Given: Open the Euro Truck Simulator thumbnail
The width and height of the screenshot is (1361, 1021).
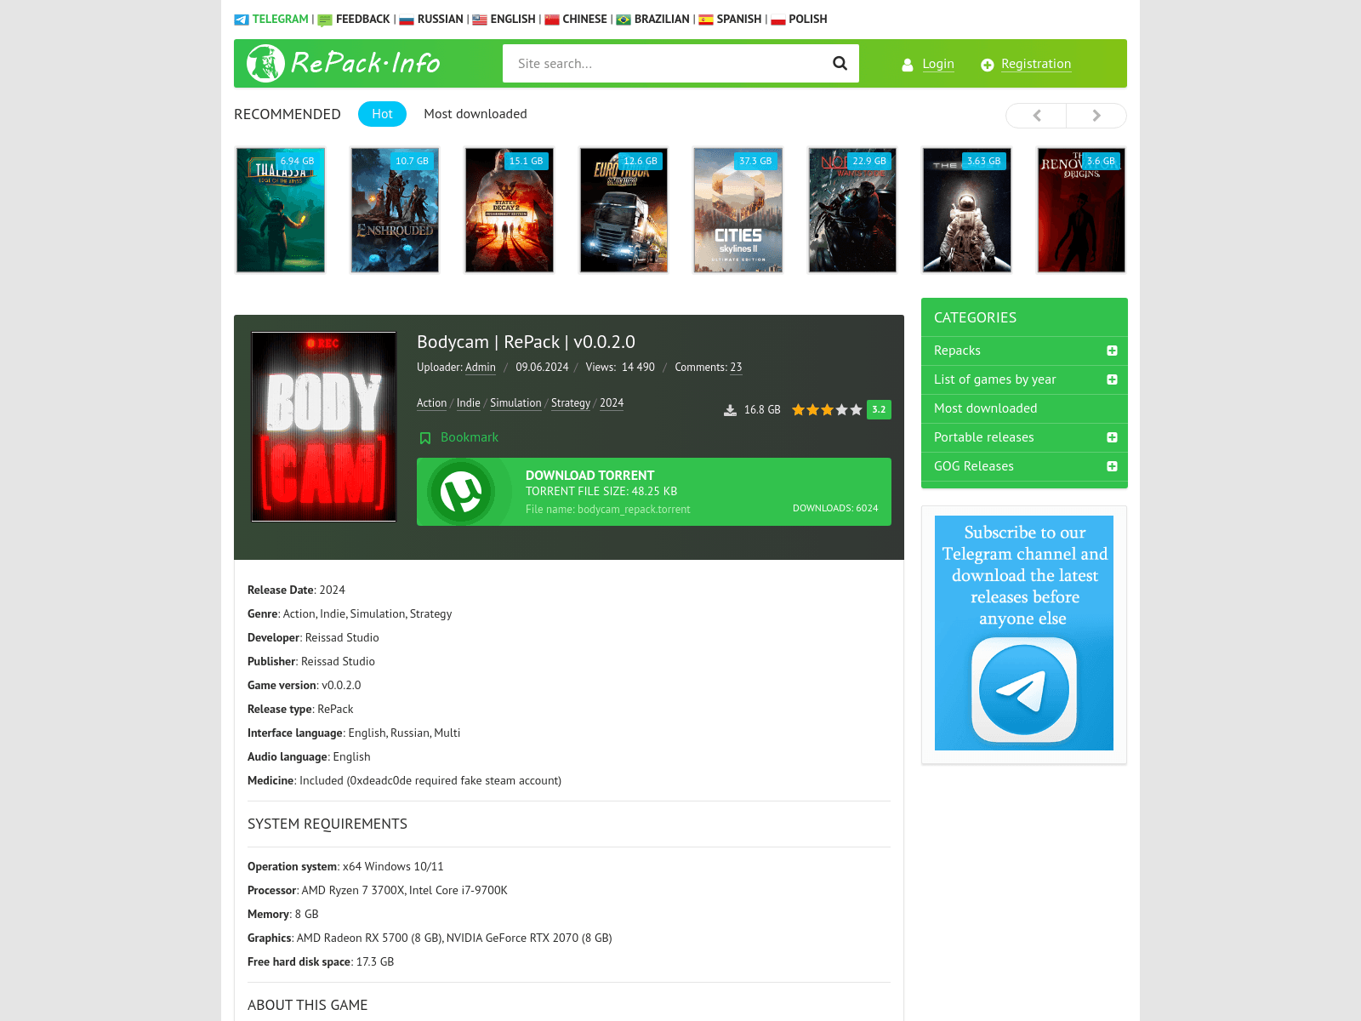Looking at the screenshot, I should [624, 210].
